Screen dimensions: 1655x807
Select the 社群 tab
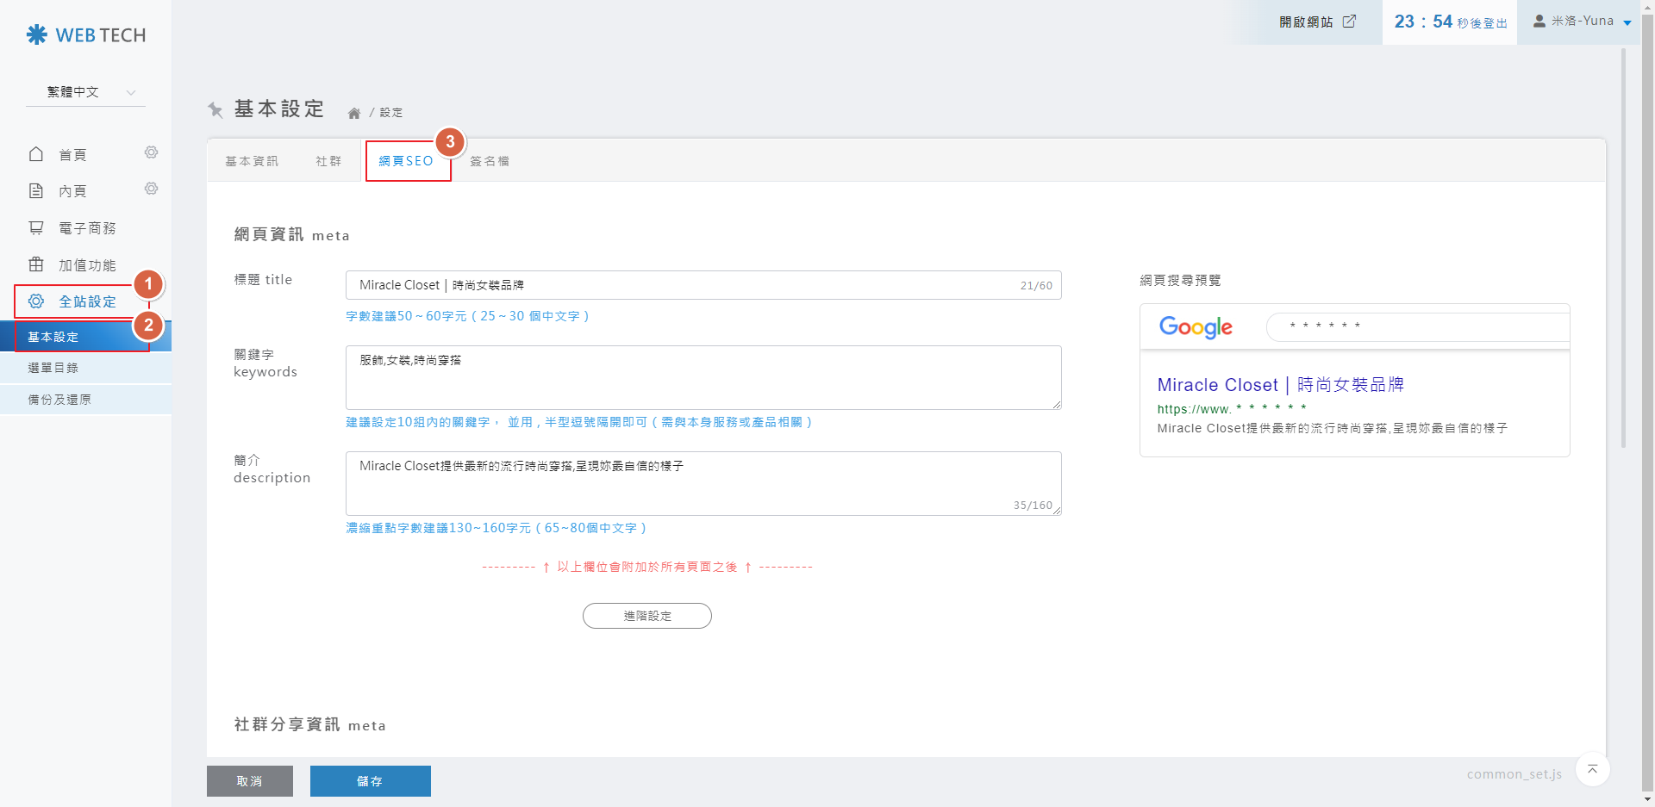(x=328, y=161)
